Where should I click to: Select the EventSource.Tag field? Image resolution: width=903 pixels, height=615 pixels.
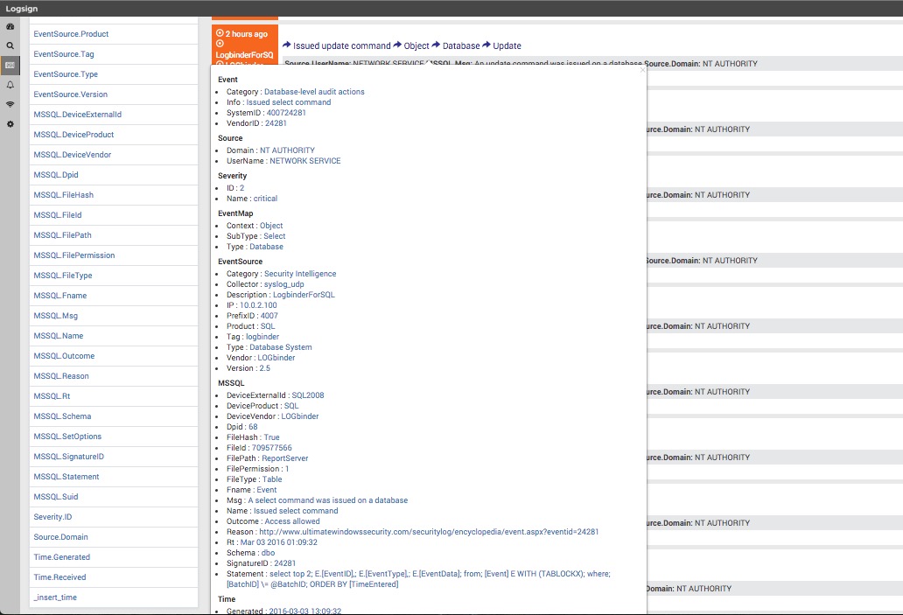point(114,54)
